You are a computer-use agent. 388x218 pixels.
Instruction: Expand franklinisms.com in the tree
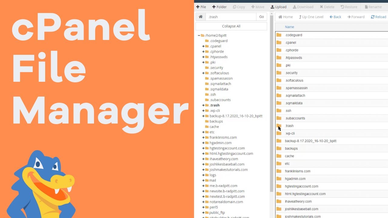[203, 137]
